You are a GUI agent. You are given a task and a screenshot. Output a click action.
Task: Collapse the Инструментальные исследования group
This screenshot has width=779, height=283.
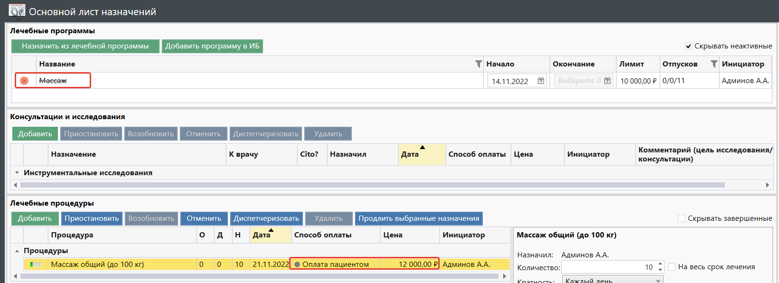(17, 173)
